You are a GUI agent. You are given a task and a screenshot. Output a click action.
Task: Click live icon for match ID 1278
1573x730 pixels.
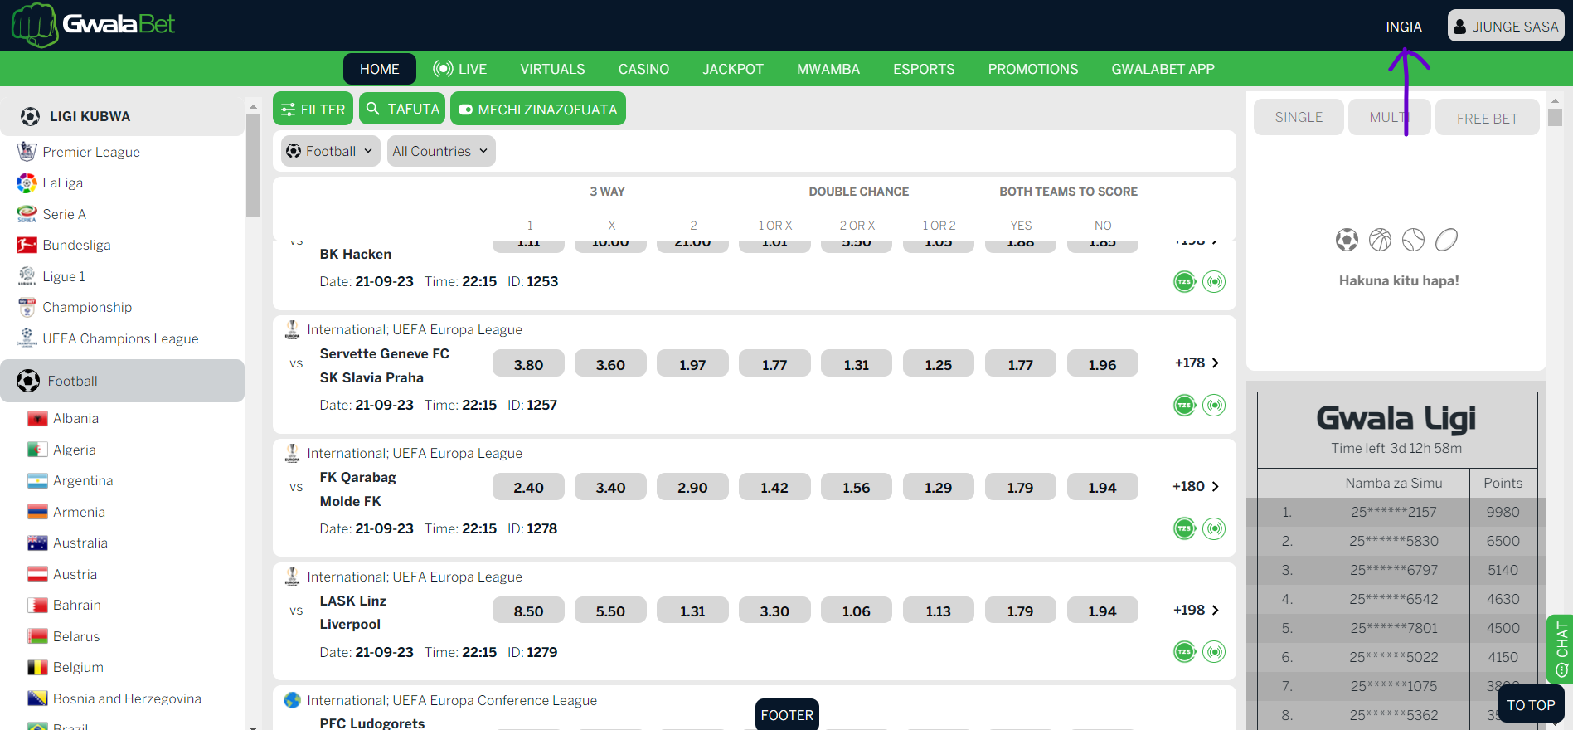point(1214,528)
